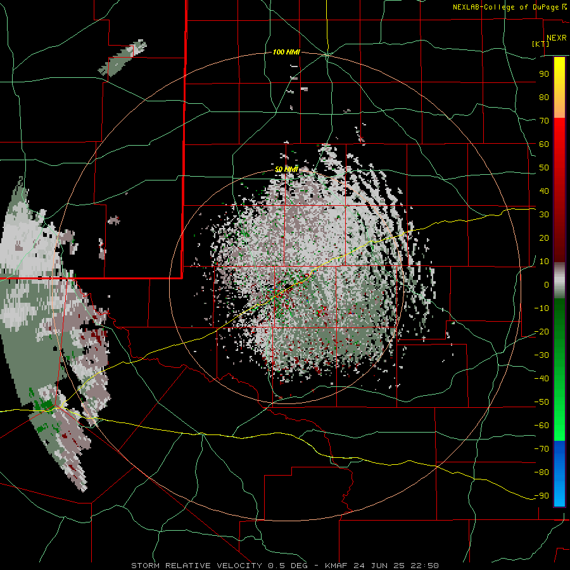Pick the yellow segment of the velocity color bar
The width and height of the screenshot is (570, 570).
point(559,87)
